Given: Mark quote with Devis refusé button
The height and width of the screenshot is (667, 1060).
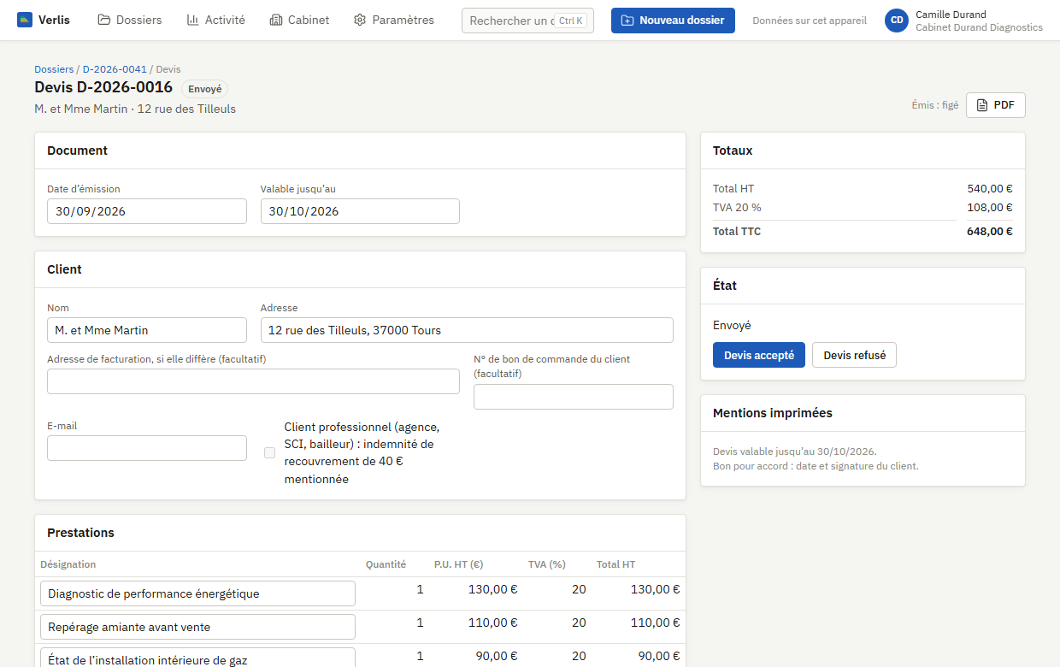Looking at the screenshot, I should (x=855, y=355).
